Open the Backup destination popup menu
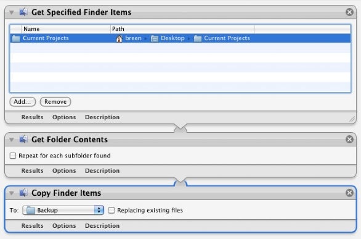361x239 pixels. point(63,210)
